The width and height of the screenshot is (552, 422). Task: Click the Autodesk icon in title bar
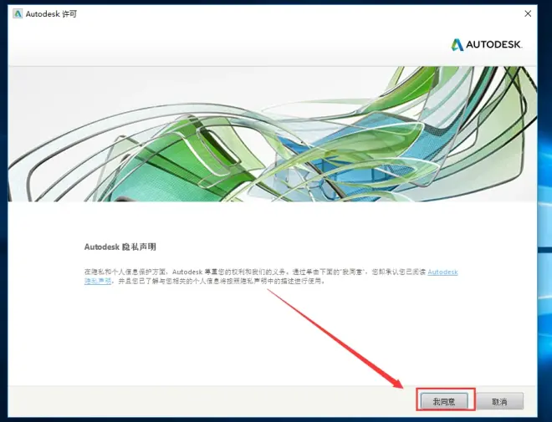[x=18, y=13]
